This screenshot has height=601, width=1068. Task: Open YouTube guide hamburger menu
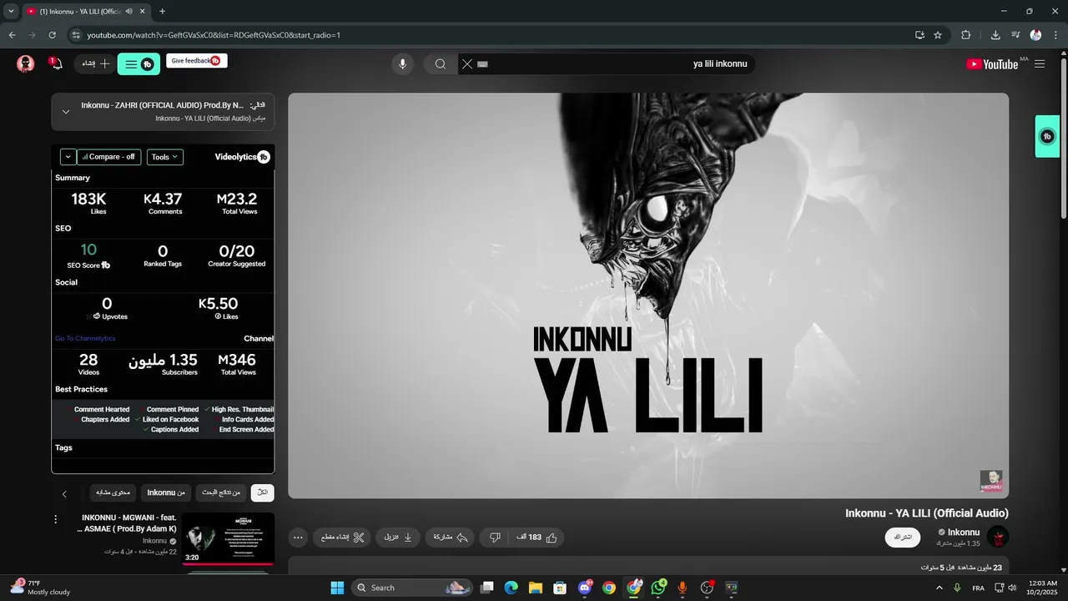(1040, 64)
